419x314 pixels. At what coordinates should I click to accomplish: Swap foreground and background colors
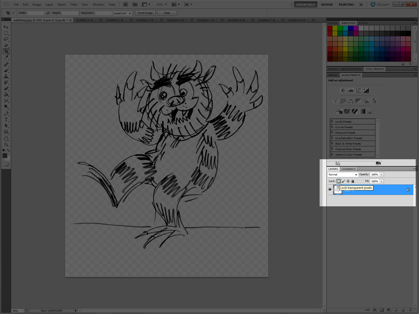click(x=8, y=150)
